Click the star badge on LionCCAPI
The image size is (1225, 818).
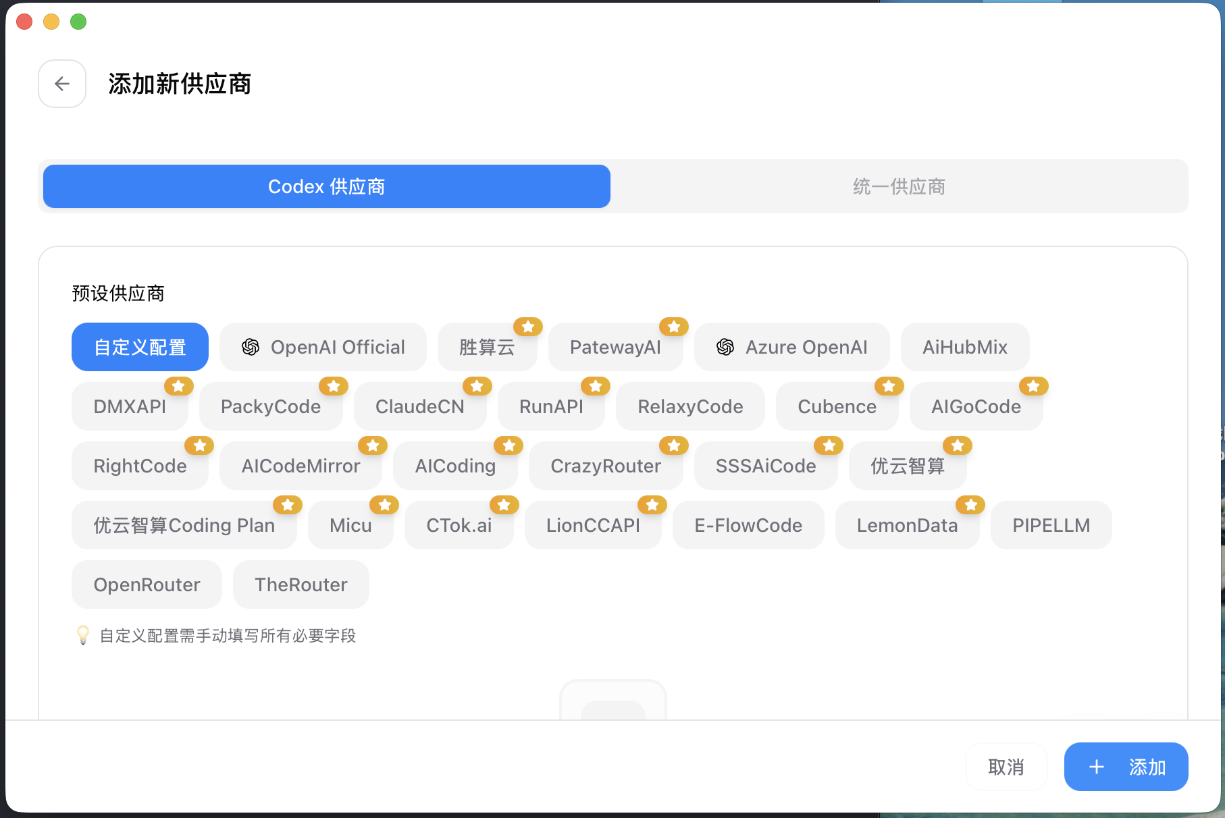(652, 505)
